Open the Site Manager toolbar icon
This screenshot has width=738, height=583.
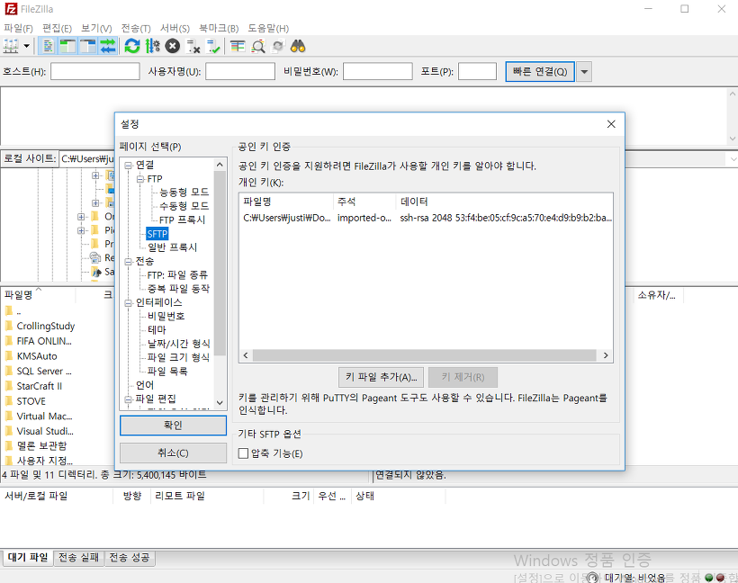(11, 46)
